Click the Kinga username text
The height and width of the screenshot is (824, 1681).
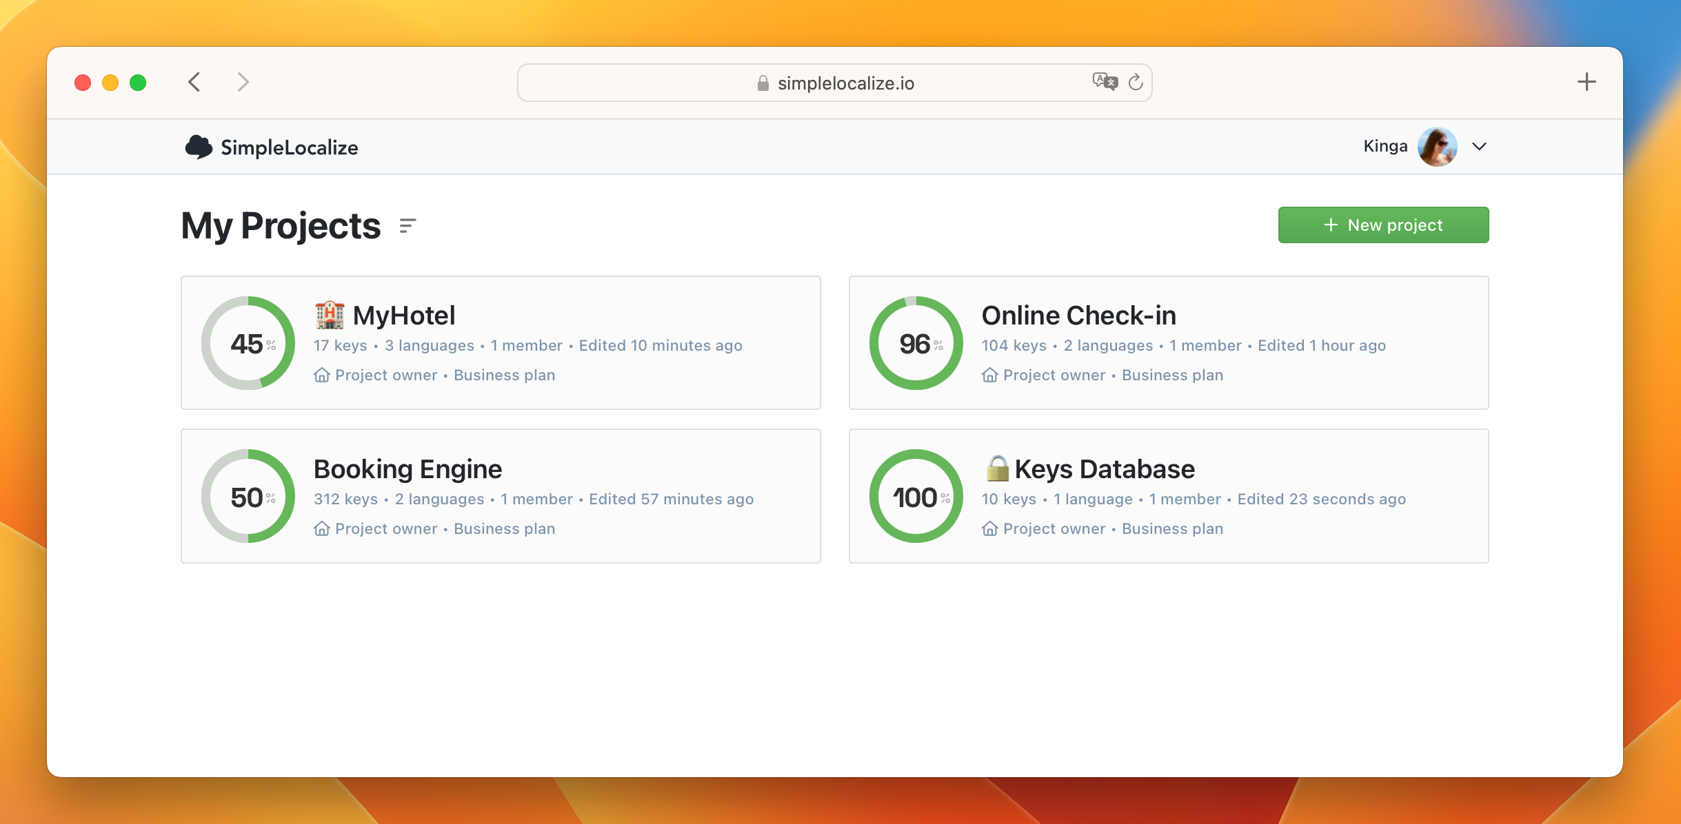[1385, 146]
